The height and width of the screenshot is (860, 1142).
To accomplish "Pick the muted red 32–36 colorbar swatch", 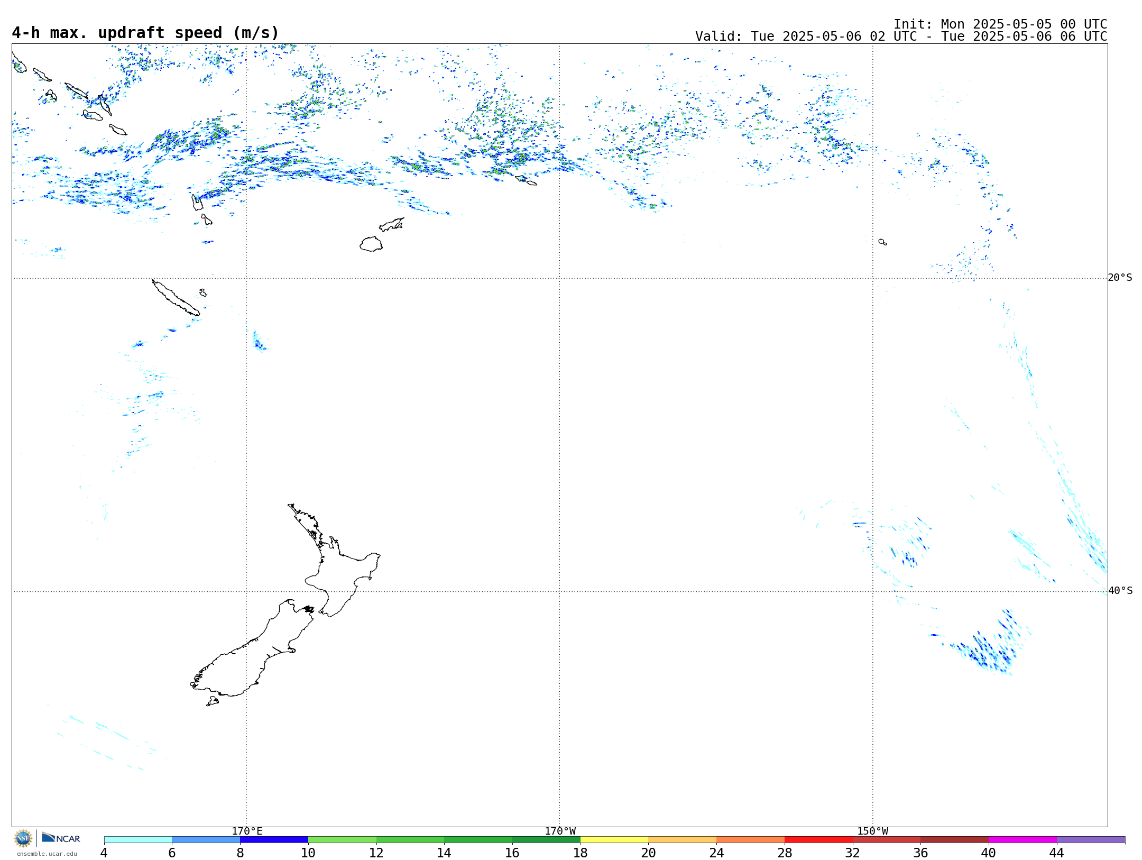I will [887, 839].
